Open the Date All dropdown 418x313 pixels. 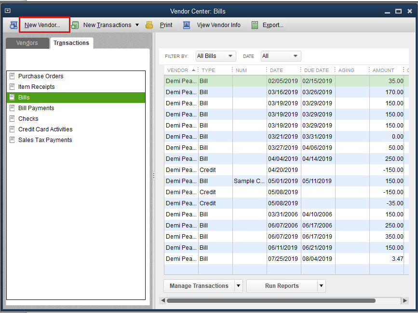281,56
